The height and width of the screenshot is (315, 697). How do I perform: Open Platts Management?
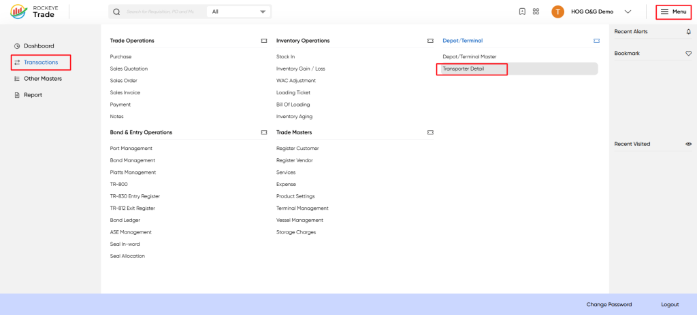click(x=133, y=172)
